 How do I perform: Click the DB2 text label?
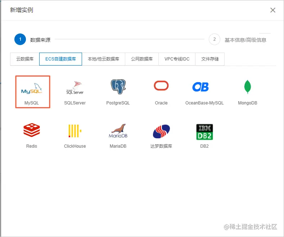click(204, 146)
